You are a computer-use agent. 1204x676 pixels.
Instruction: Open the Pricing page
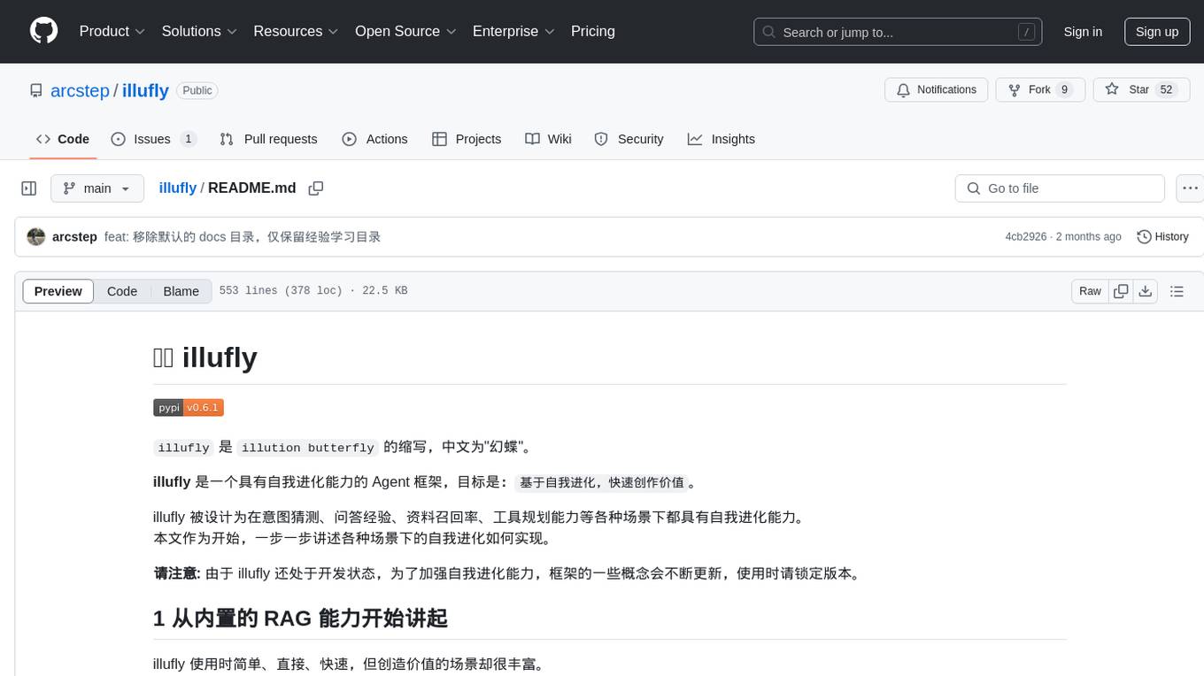(x=593, y=31)
